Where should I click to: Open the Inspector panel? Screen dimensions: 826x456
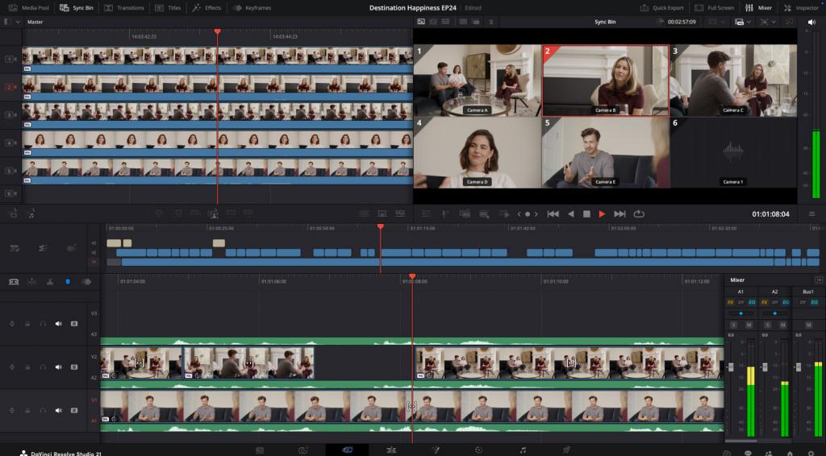801,8
